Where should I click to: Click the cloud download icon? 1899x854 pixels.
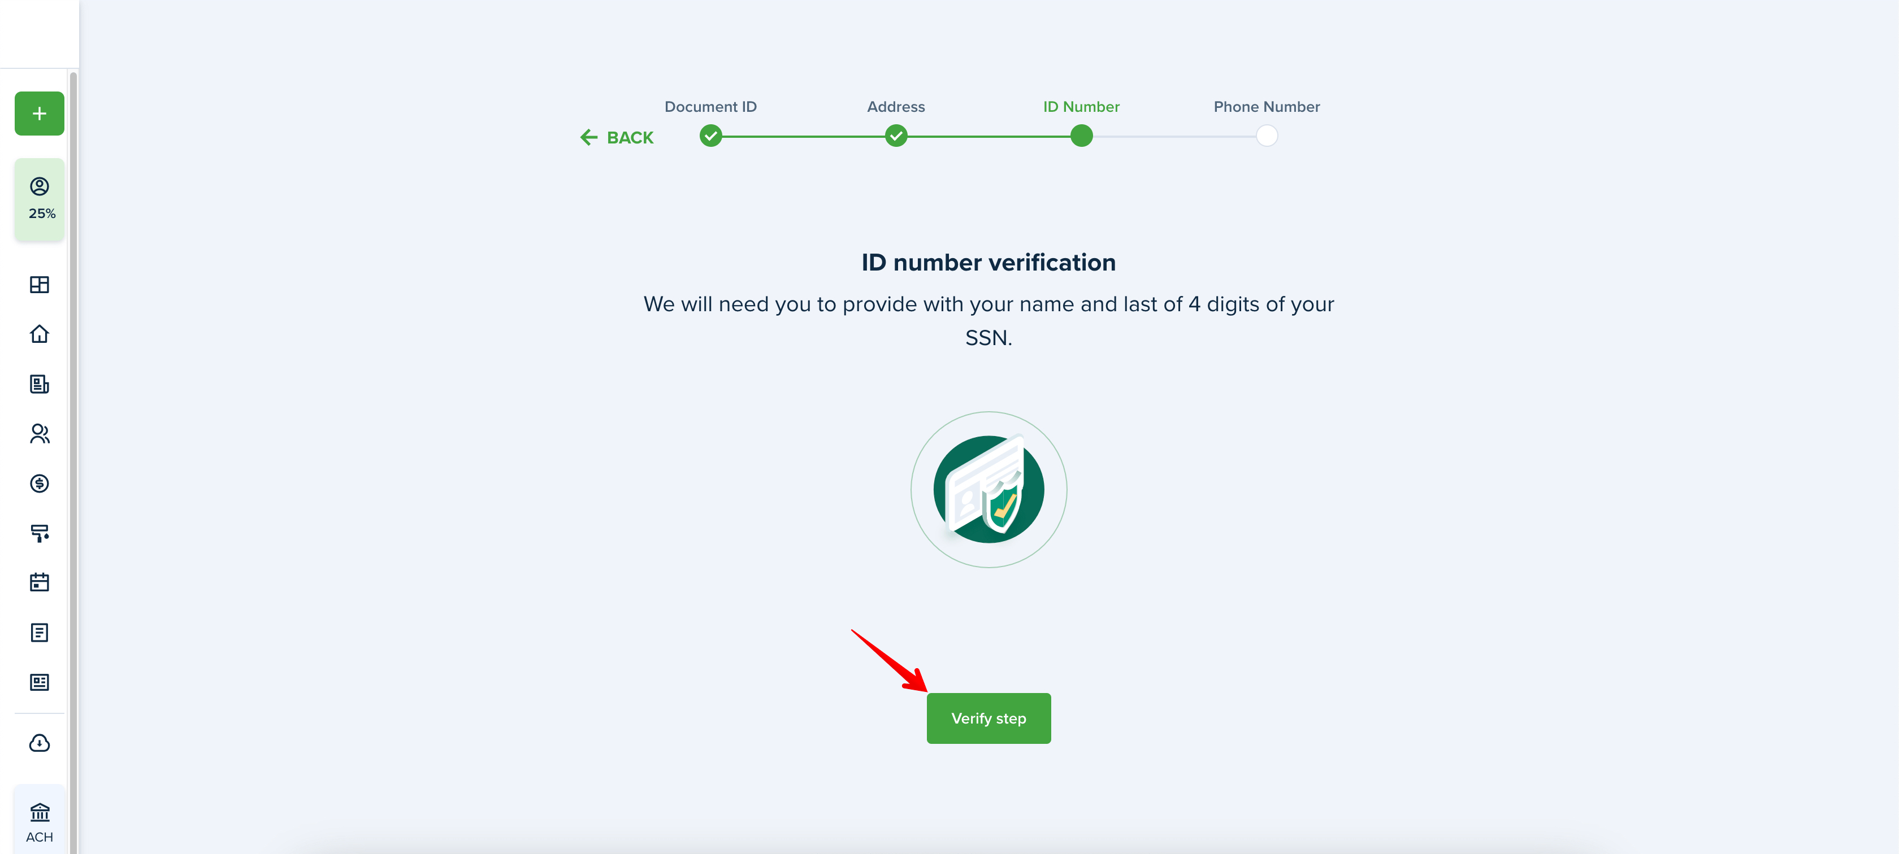39,743
